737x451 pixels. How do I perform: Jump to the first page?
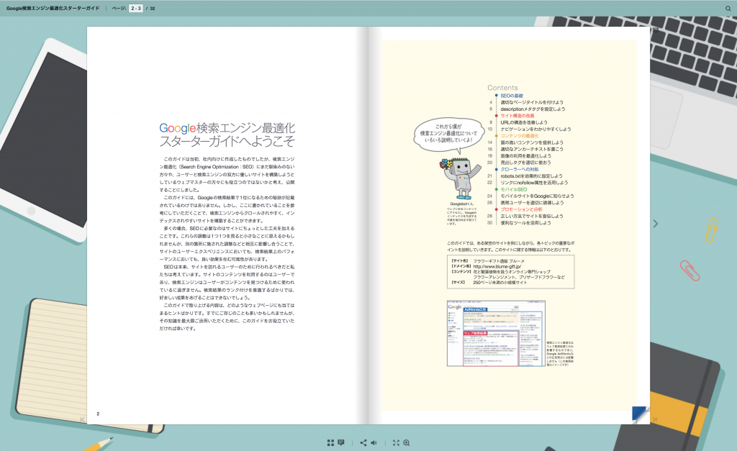coord(82,419)
